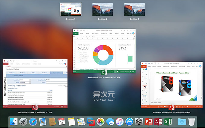Add new sheet button in Excel

tap(97, 69)
